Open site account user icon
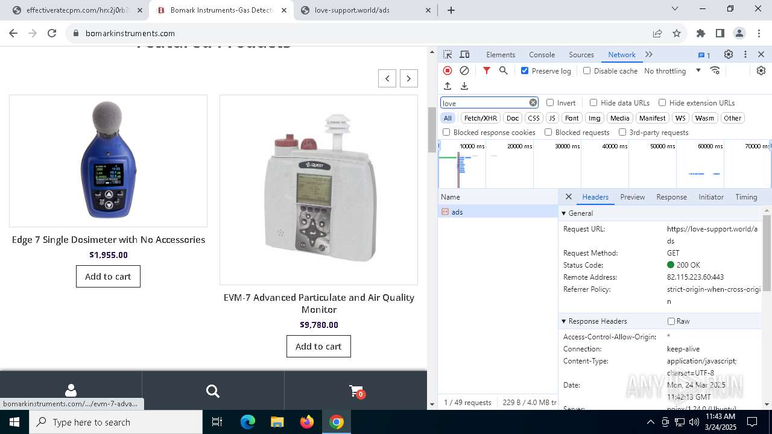772x434 pixels. [x=71, y=391]
